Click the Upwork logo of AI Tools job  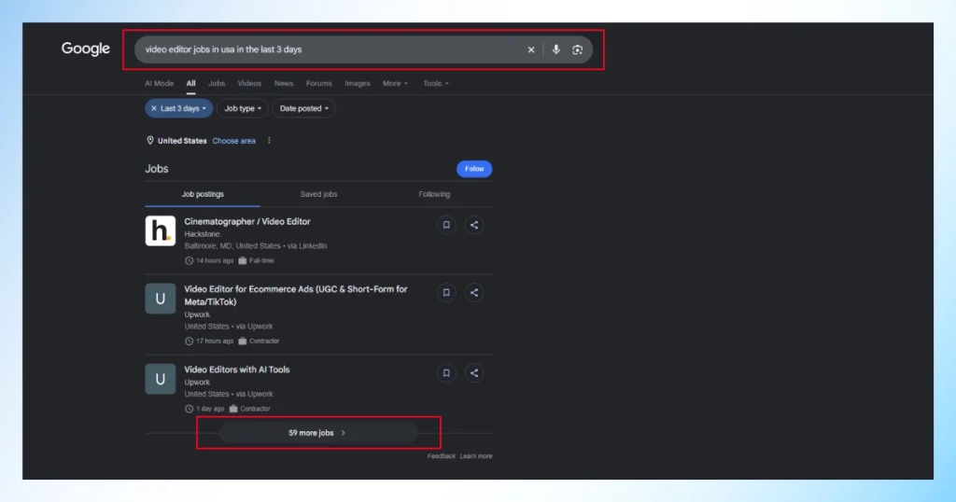click(161, 379)
